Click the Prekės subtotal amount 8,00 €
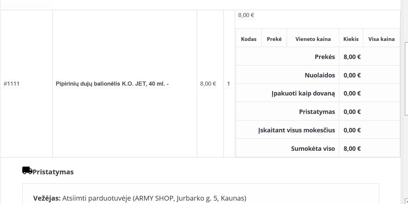This screenshot has height=204, width=408. point(352,57)
